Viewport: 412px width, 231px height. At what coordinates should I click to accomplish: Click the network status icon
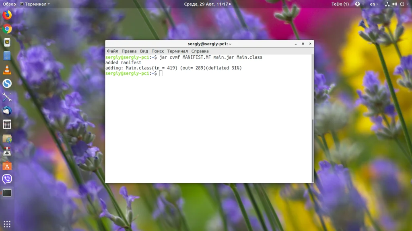point(387,4)
